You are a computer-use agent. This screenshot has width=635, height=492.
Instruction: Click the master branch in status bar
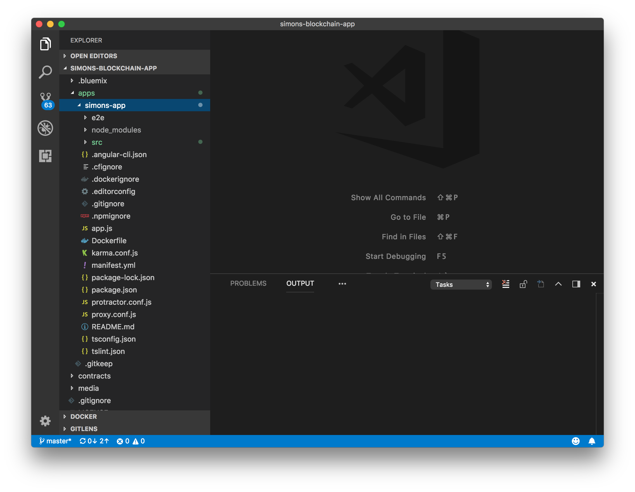55,441
